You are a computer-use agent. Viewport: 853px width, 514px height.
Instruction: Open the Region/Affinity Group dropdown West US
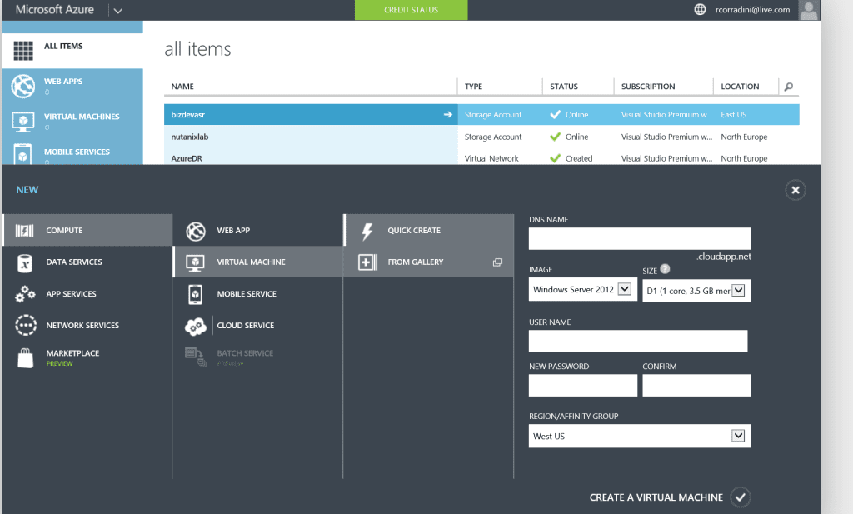click(640, 436)
